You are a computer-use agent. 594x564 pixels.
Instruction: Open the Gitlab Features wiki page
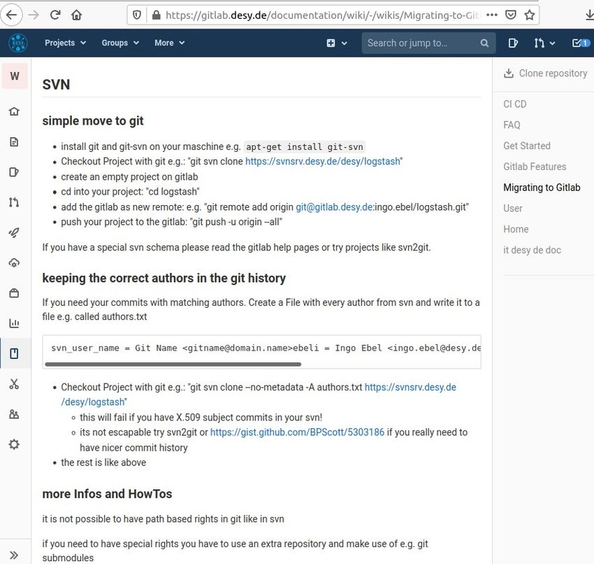535,167
